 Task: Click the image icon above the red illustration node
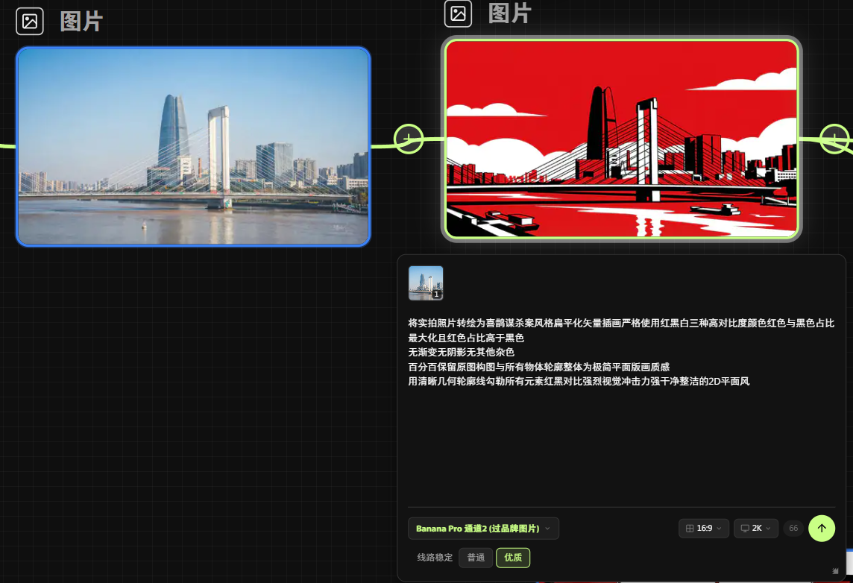(458, 13)
